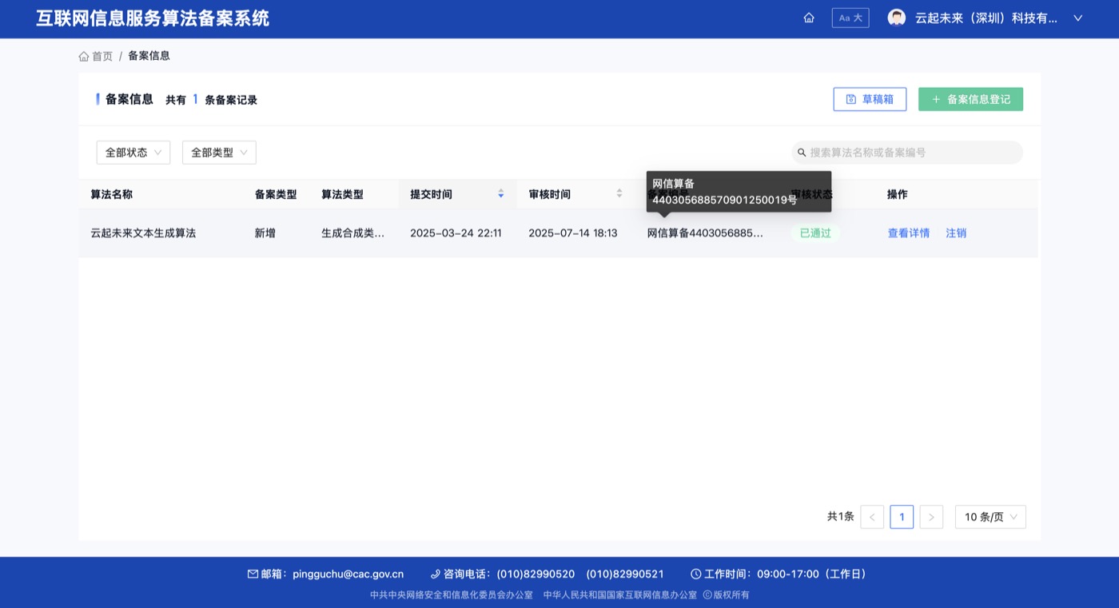
Task: Click the footer clock icon
Action: pyautogui.click(x=695, y=574)
